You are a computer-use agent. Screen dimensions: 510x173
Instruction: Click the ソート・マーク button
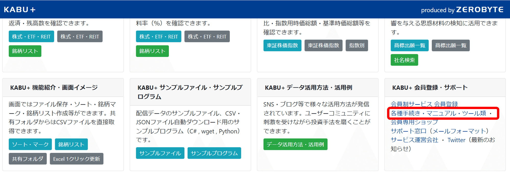coord(30,144)
